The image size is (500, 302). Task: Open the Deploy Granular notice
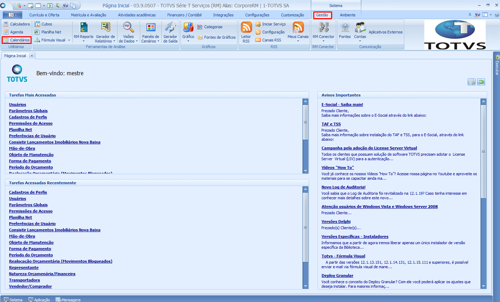337,276
